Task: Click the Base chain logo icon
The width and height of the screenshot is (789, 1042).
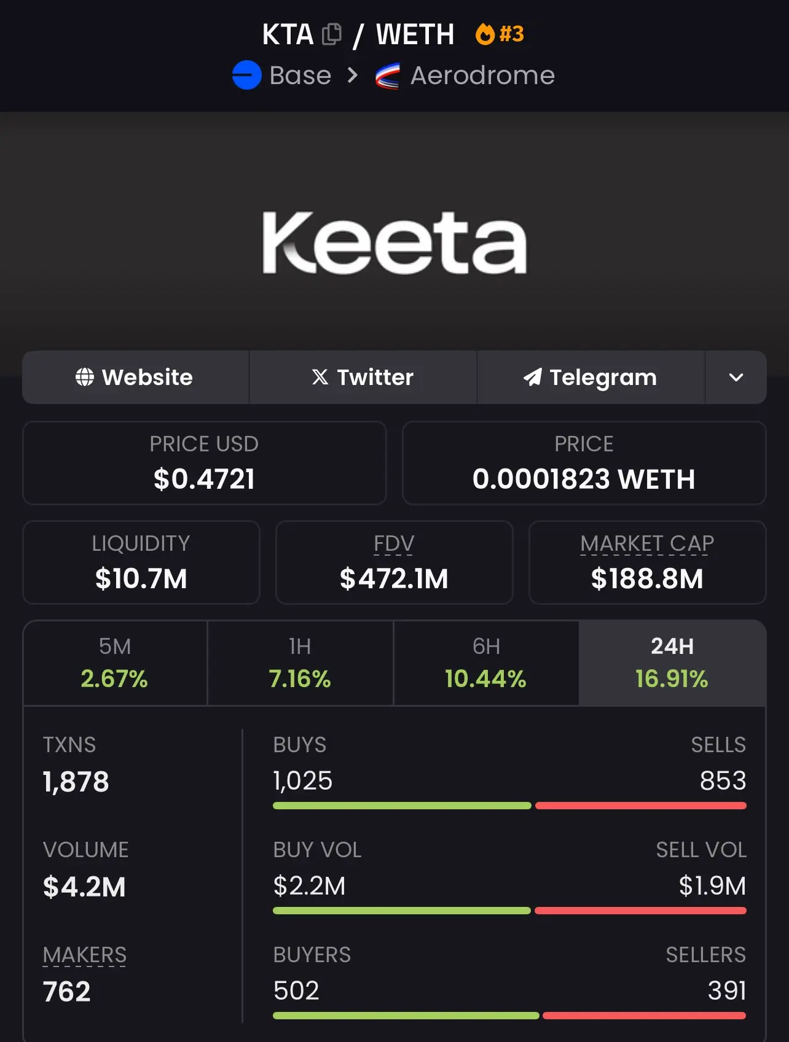Action: (x=247, y=76)
